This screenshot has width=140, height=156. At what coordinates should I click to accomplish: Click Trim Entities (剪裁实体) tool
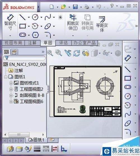(x=73, y=22)
